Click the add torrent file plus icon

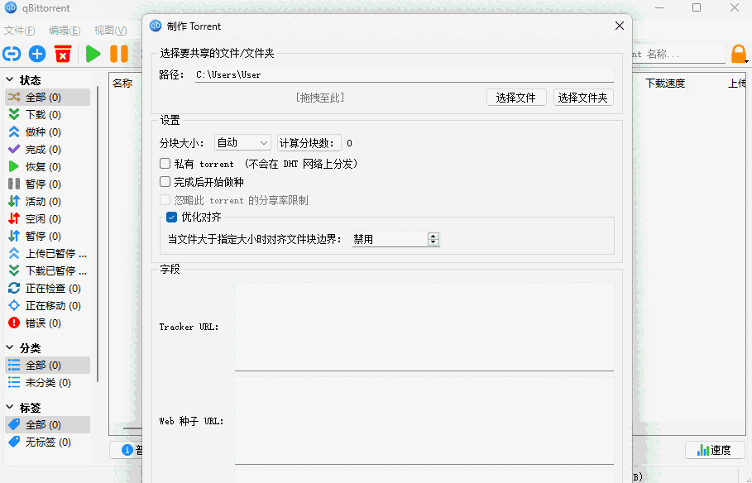[36, 53]
